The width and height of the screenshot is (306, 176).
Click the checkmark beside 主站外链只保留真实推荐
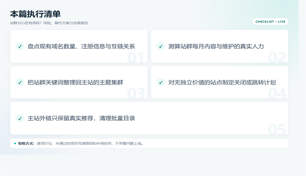(20, 118)
